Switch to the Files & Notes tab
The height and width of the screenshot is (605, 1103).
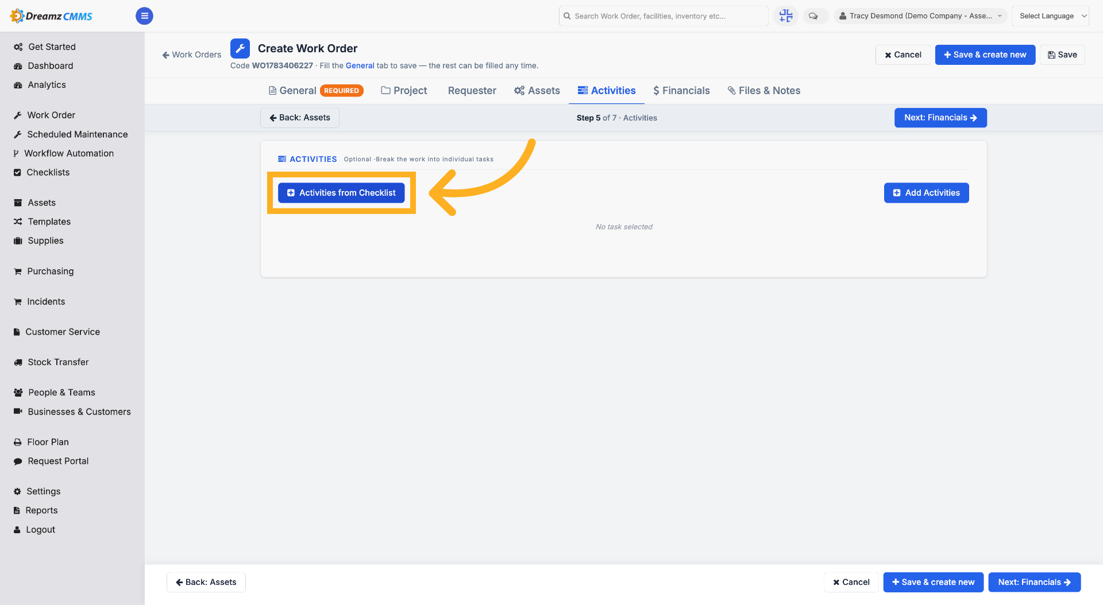[764, 91]
